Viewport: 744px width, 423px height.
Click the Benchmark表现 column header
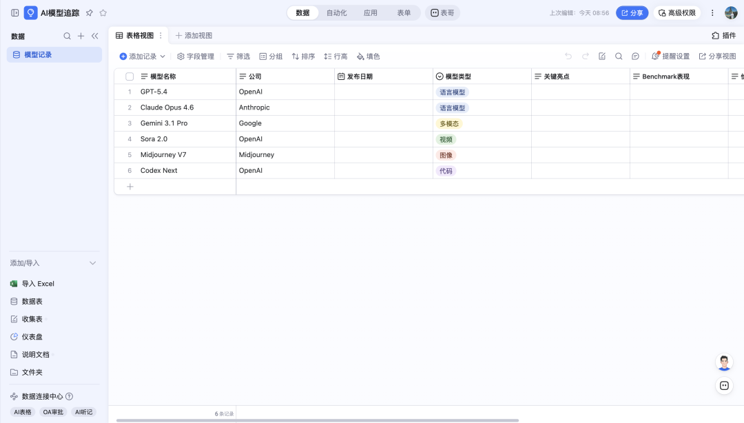click(x=679, y=76)
